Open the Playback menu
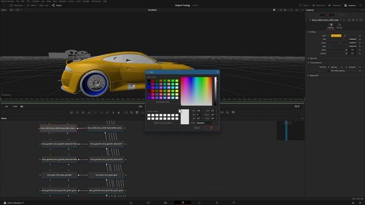Viewport: 365px width, 205px height. (62, 1)
